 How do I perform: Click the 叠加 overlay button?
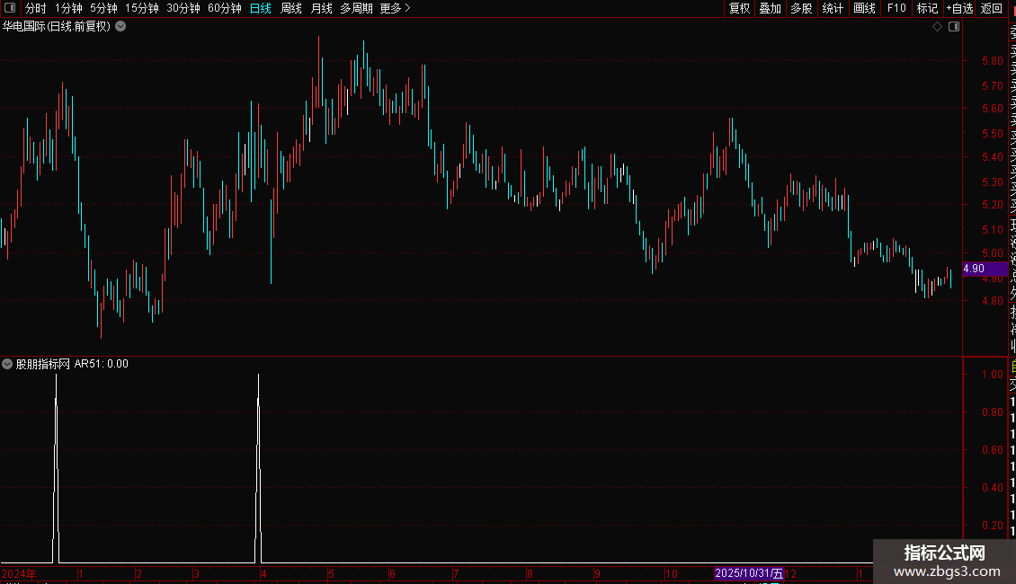[x=771, y=8]
